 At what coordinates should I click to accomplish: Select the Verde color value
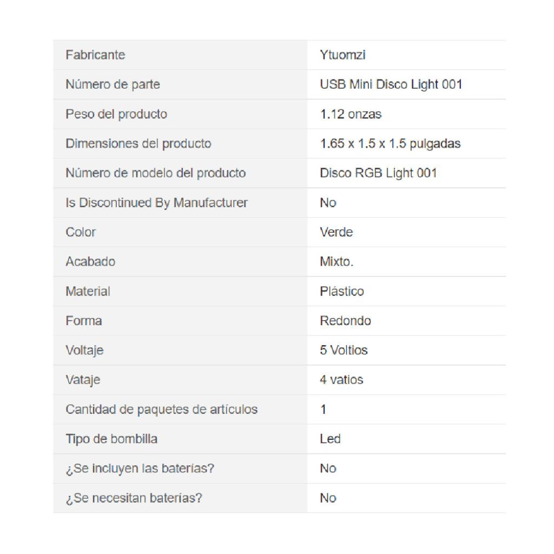[x=336, y=232]
